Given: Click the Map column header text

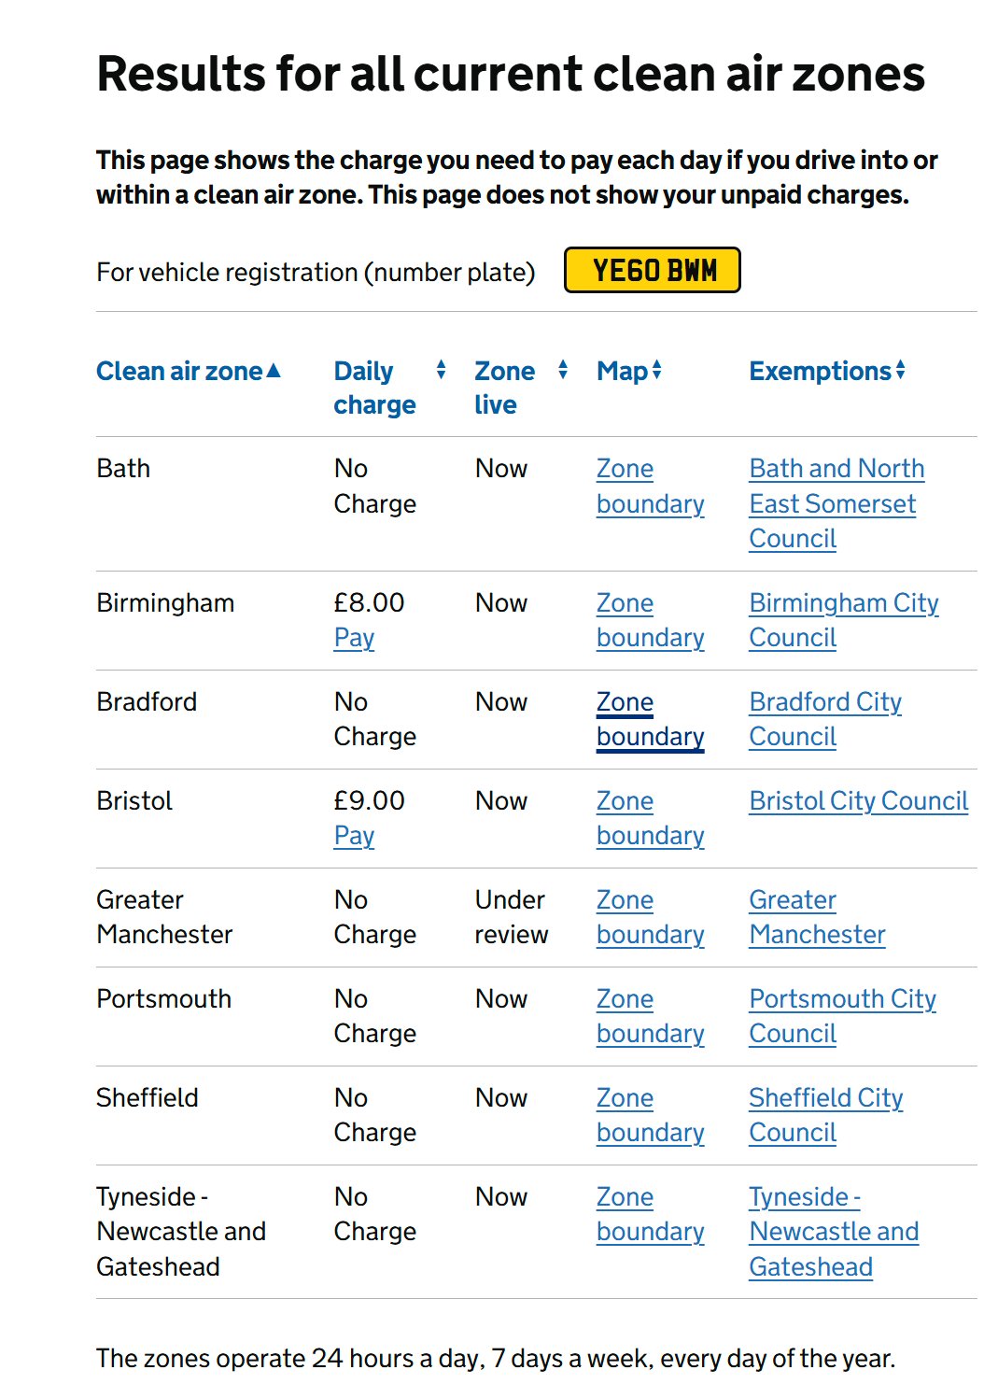Looking at the screenshot, I should click(x=622, y=371).
